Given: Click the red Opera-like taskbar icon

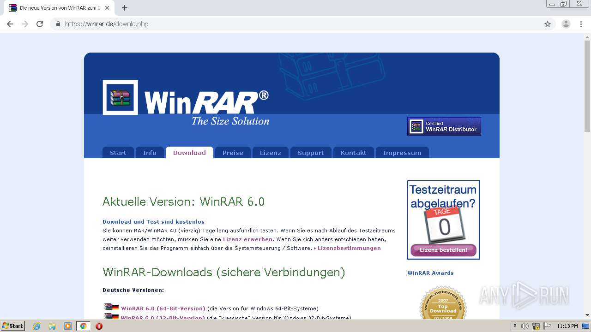Looking at the screenshot, I should point(99,326).
